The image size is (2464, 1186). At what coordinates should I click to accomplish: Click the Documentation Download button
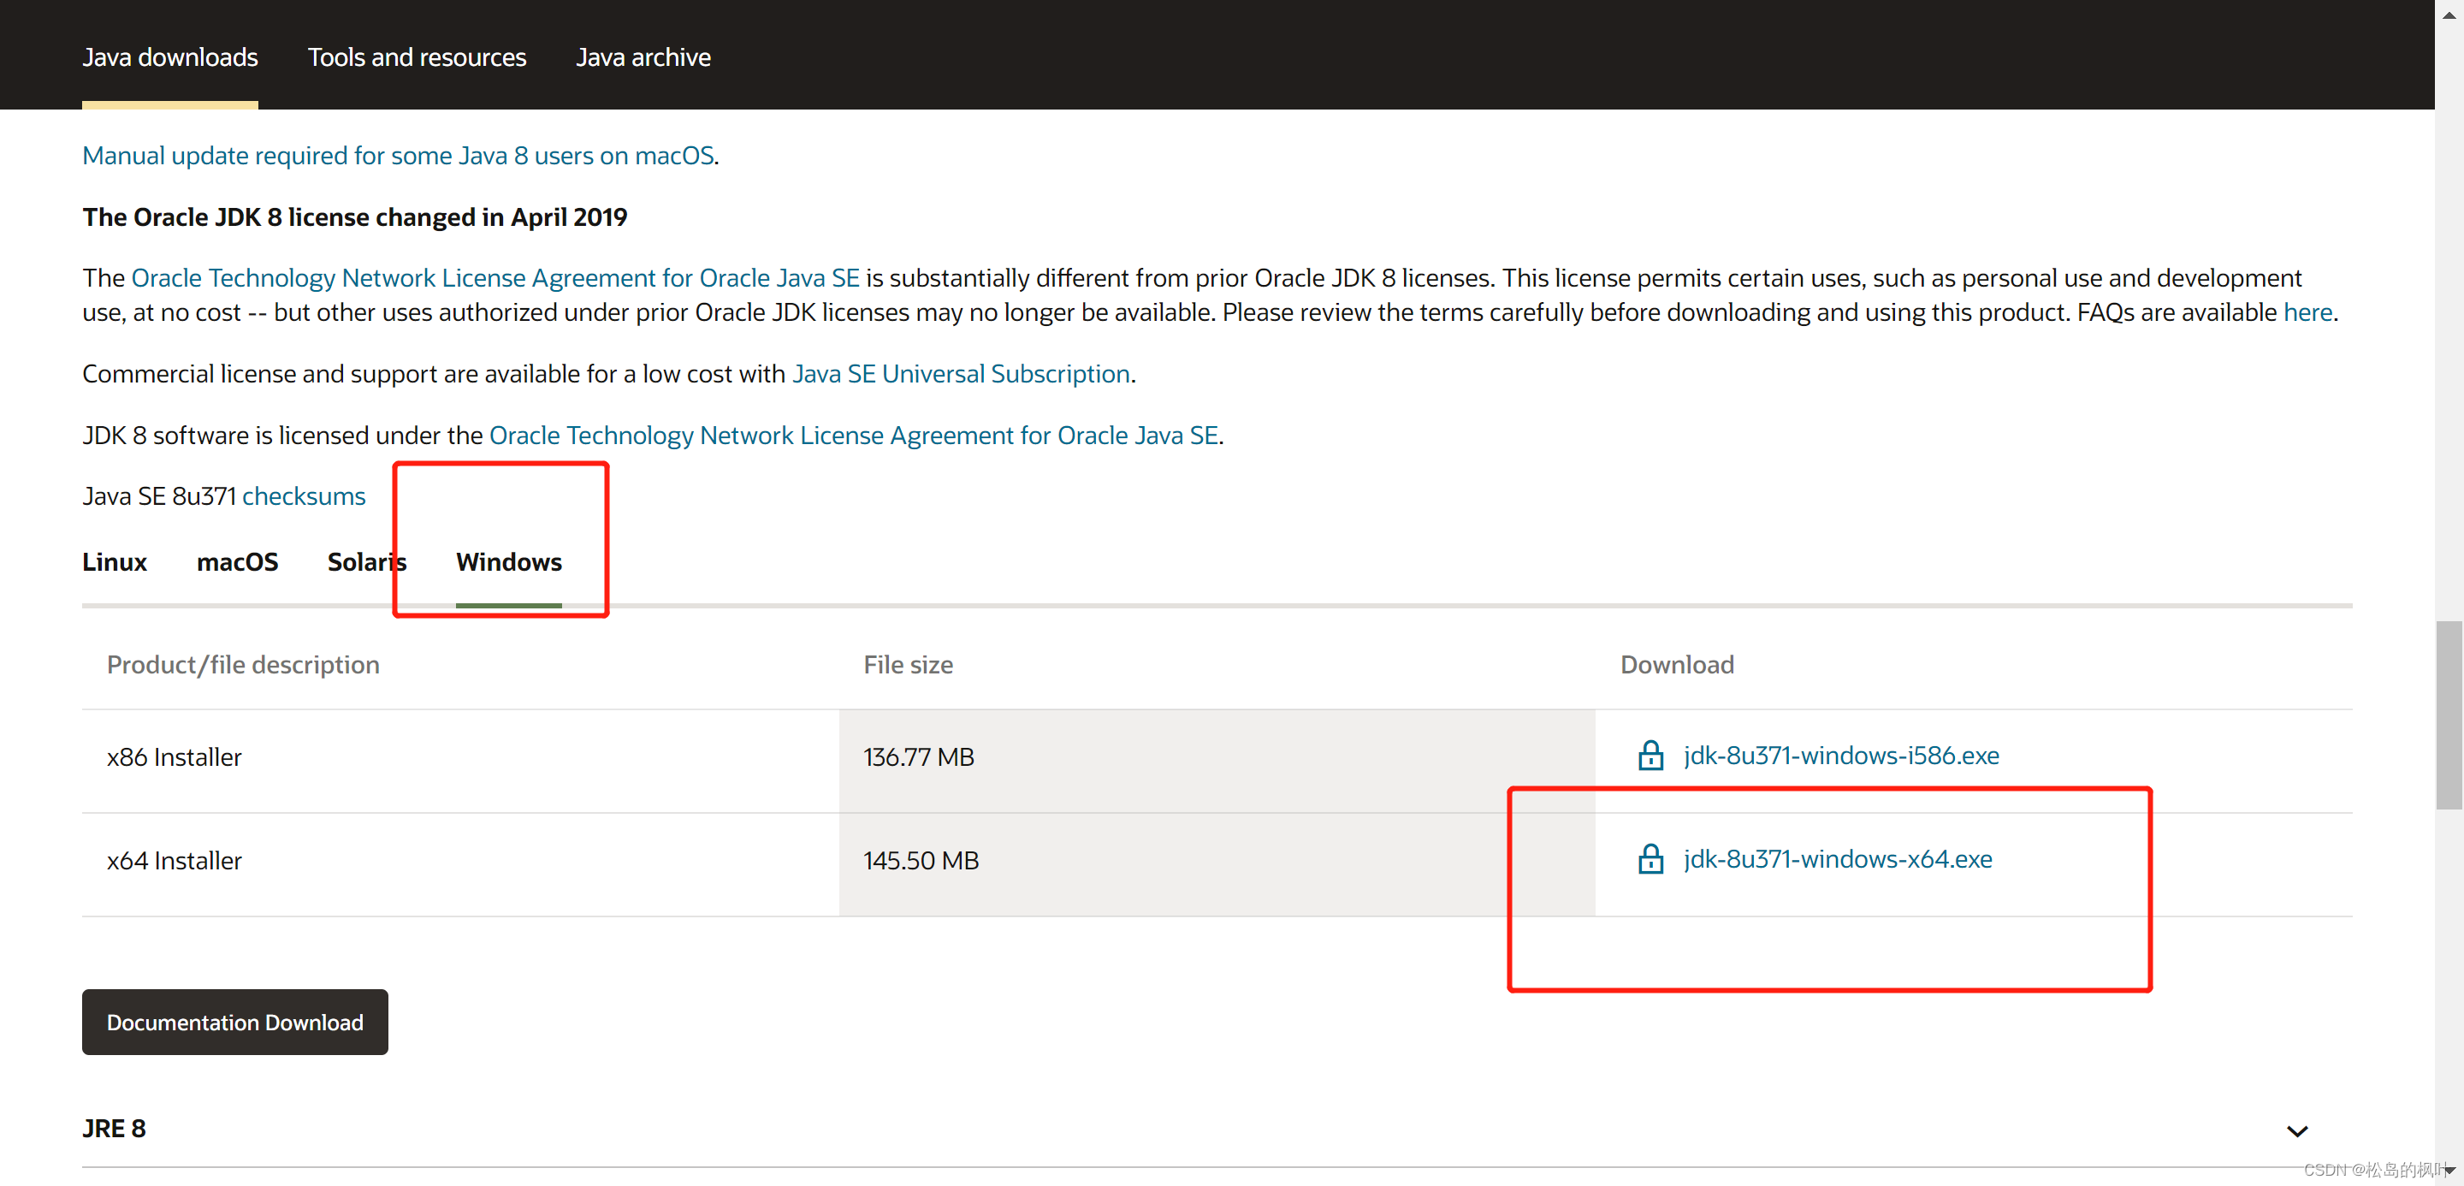point(234,1022)
